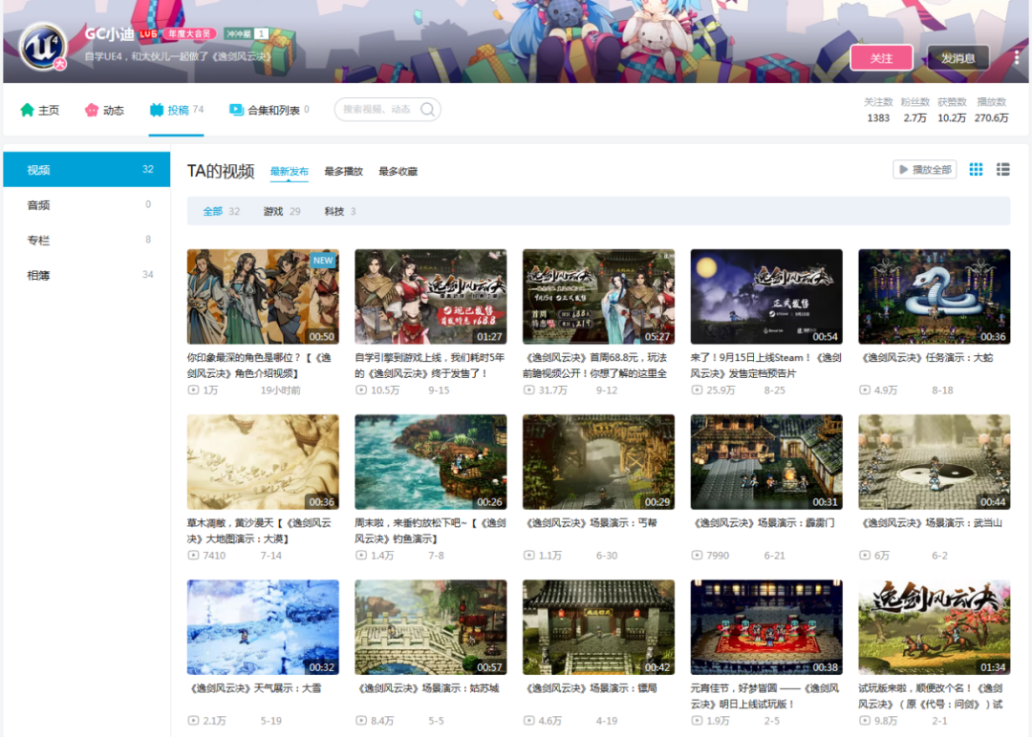This screenshot has width=1032, height=737.
Task: Select 视频 in the left sidebar
Action: [x=87, y=170]
